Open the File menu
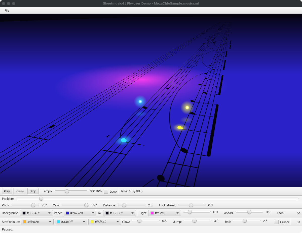The image size is (302, 233). coord(7,11)
